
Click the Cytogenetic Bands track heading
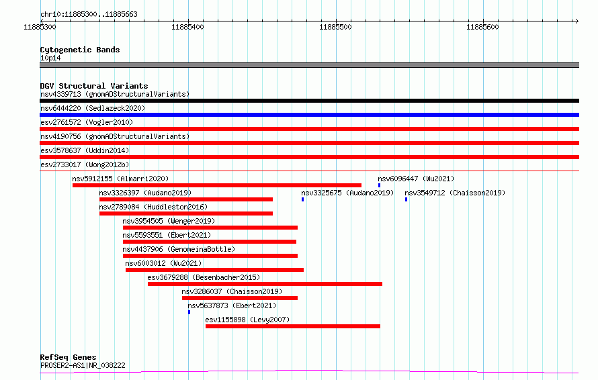pyautogui.click(x=80, y=50)
